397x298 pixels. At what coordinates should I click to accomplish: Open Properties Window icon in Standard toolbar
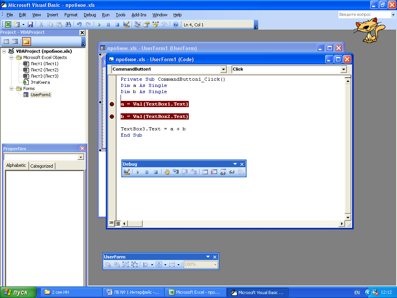[x=146, y=24]
